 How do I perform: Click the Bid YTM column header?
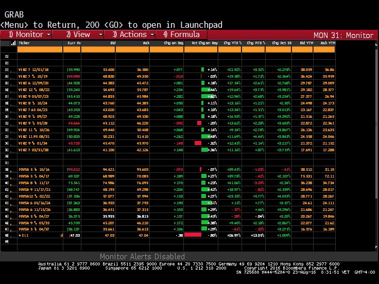pyautogui.click(x=306, y=43)
